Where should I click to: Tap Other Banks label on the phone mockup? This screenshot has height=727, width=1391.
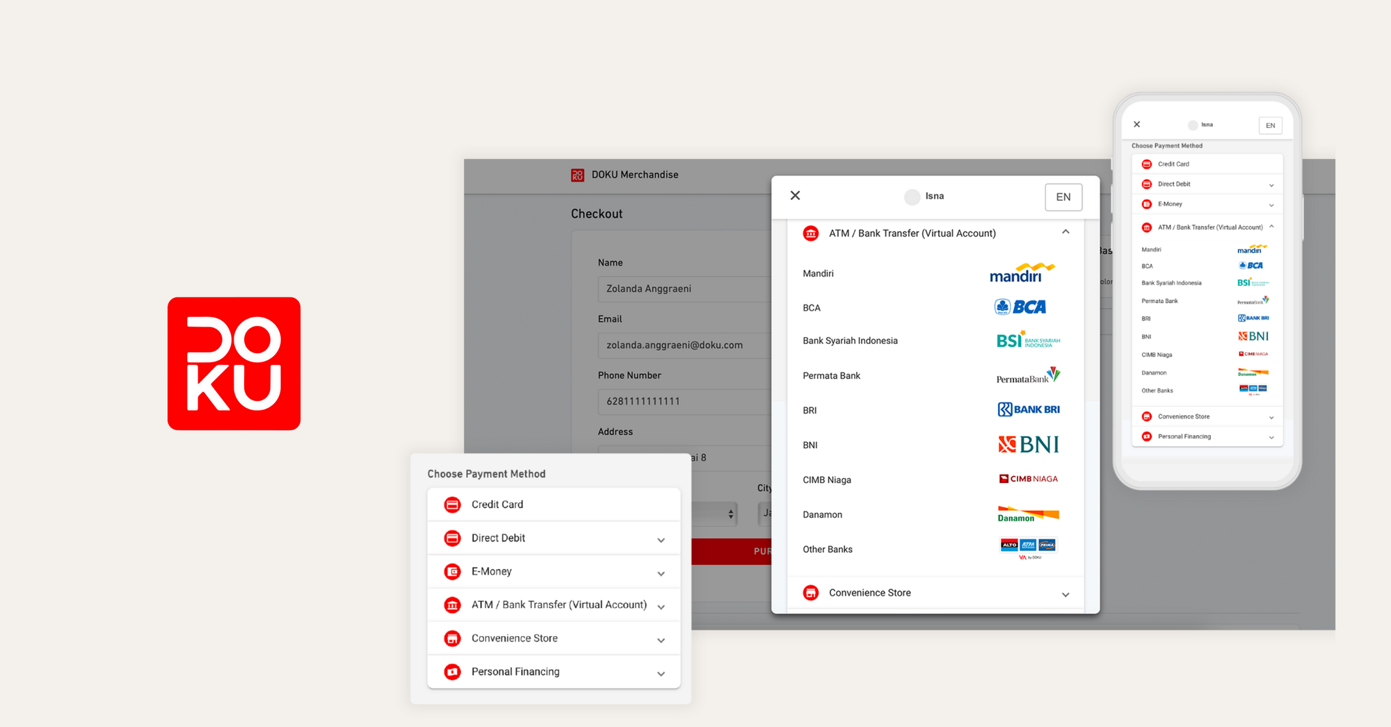(x=1157, y=391)
